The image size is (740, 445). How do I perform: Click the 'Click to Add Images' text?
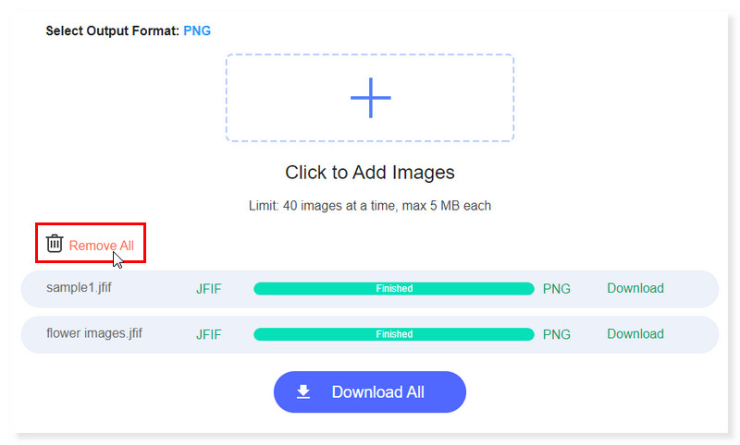(369, 173)
